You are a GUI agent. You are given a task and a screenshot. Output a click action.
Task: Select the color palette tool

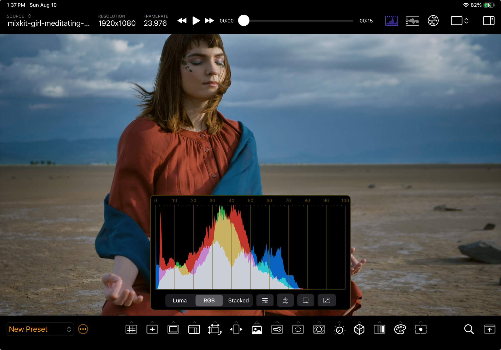(400, 329)
